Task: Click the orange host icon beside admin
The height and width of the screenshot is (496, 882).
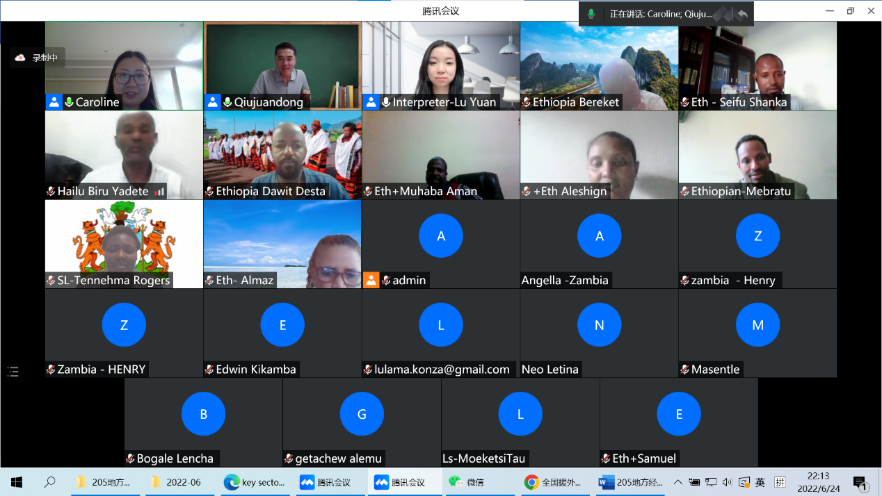Action: pyautogui.click(x=371, y=280)
